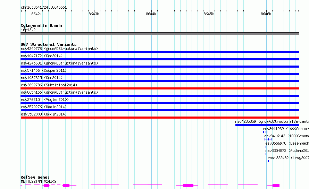Open the esv1322482 (Levy2007) label
309x189 pixels.
(x=288, y=158)
